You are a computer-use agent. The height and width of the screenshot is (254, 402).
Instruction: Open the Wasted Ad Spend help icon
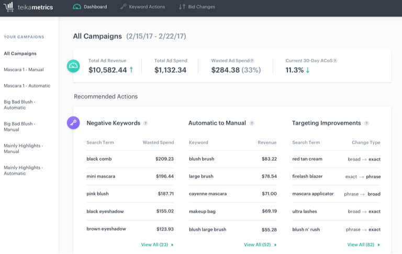coord(252,61)
